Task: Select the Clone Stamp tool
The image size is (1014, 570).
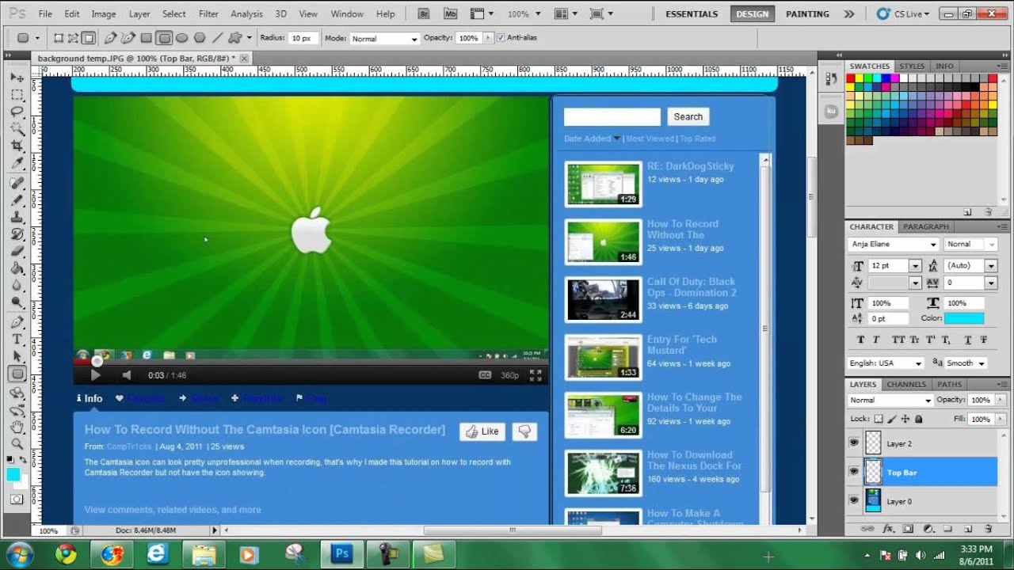Action: point(17,217)
